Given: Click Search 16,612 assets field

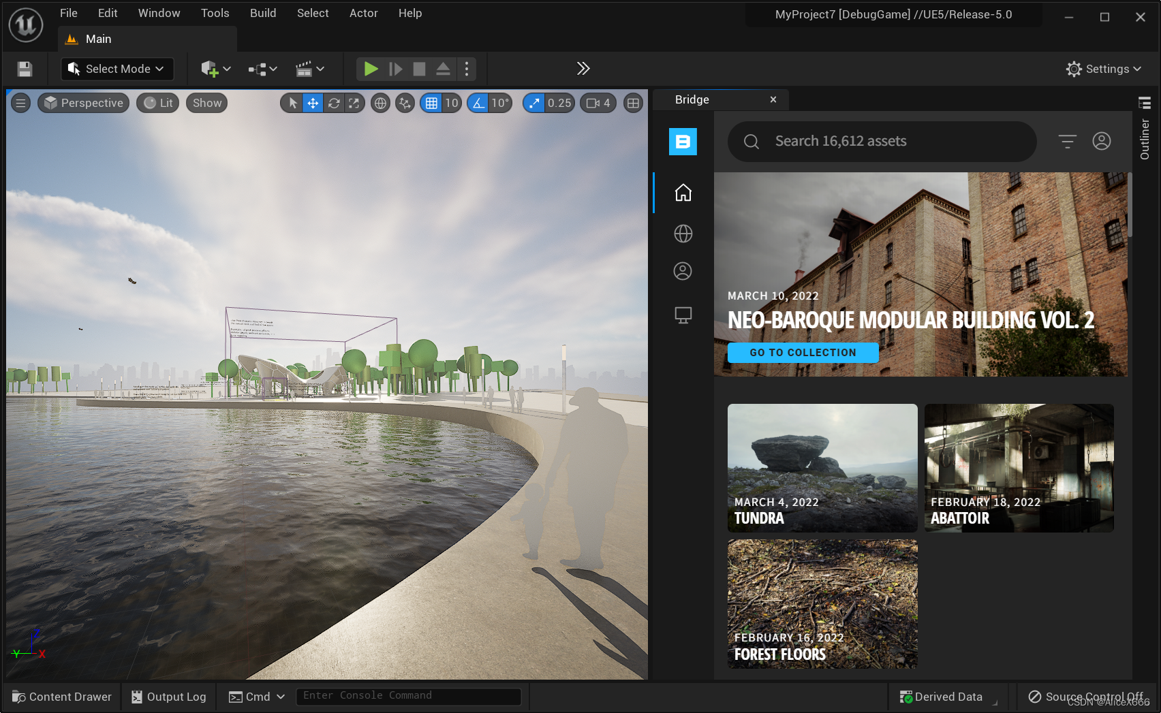Looking at the screenshot, I should [x=882, y=142].
